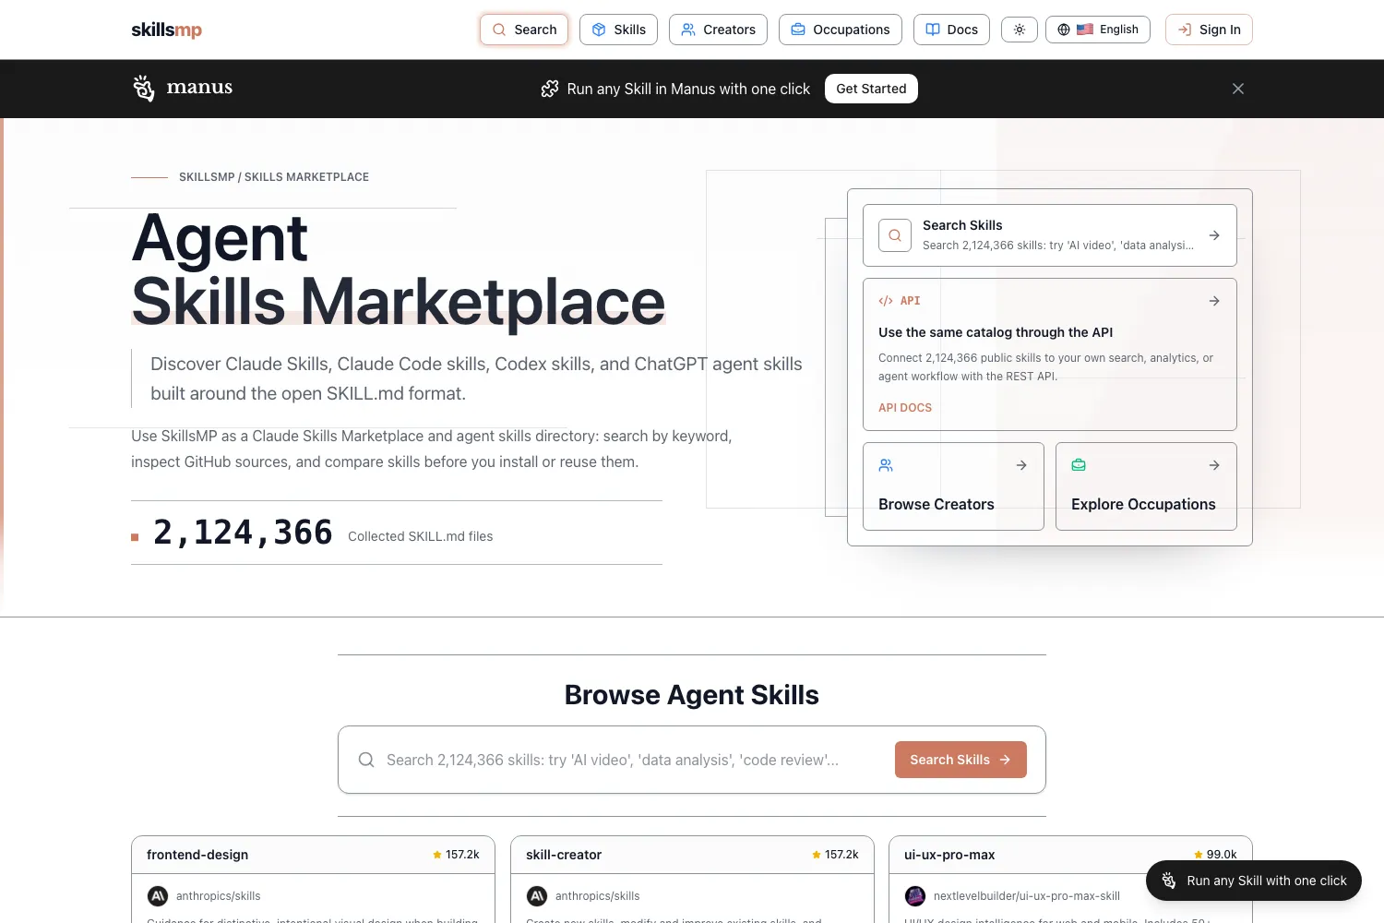Viewport: 1384px width, 923px height.
Task: Focus the Browse Agent Skills search field
Action: pos(613,760)
